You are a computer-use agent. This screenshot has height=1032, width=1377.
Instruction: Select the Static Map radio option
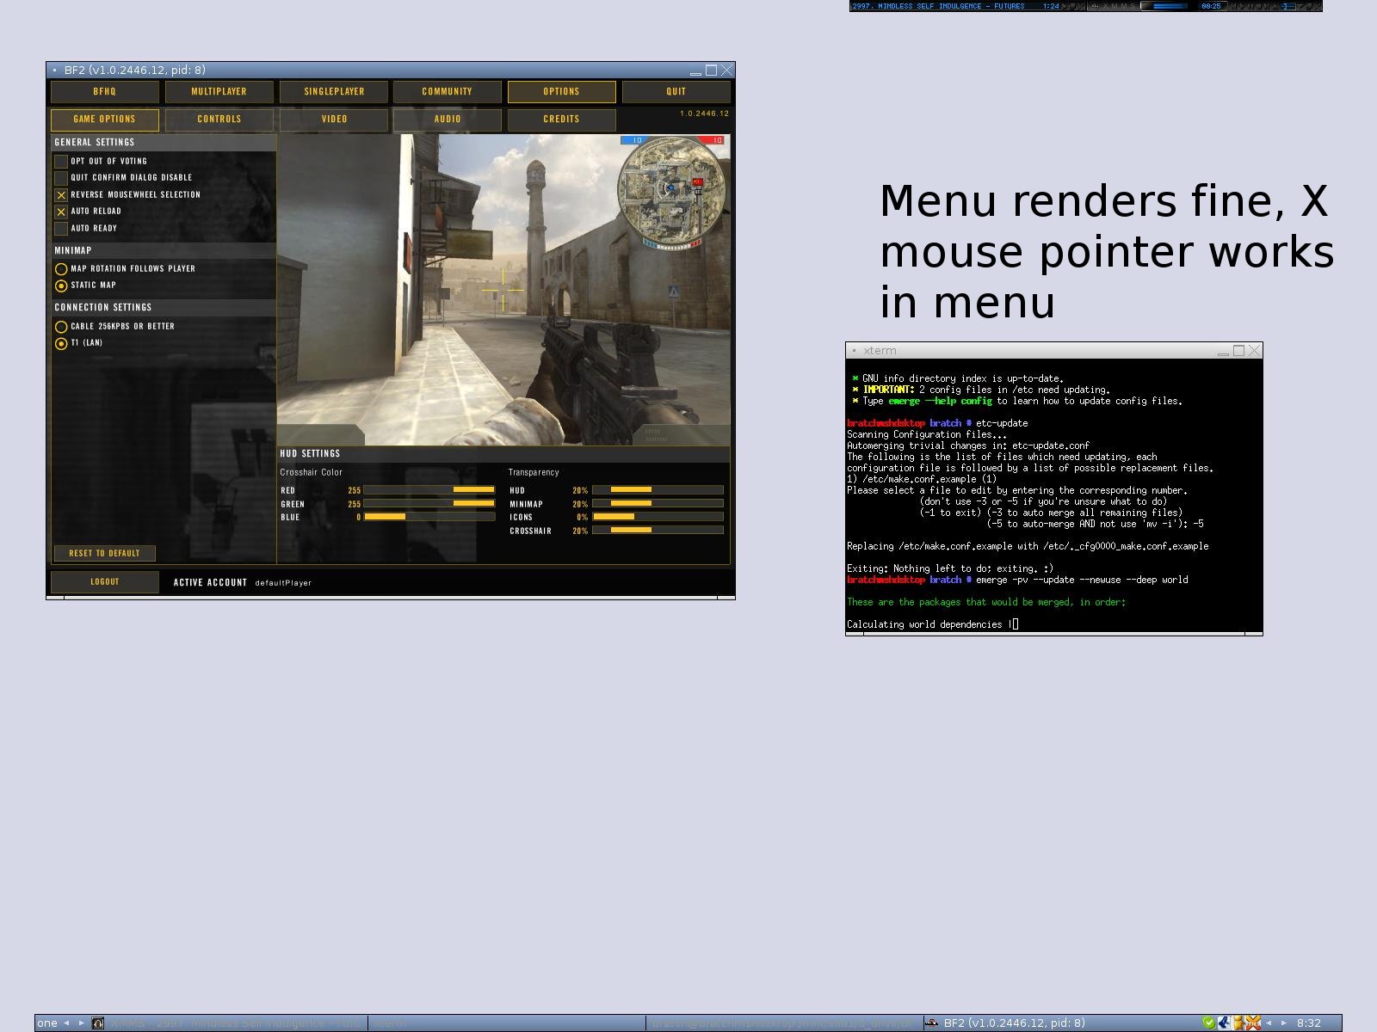point(61,286)
